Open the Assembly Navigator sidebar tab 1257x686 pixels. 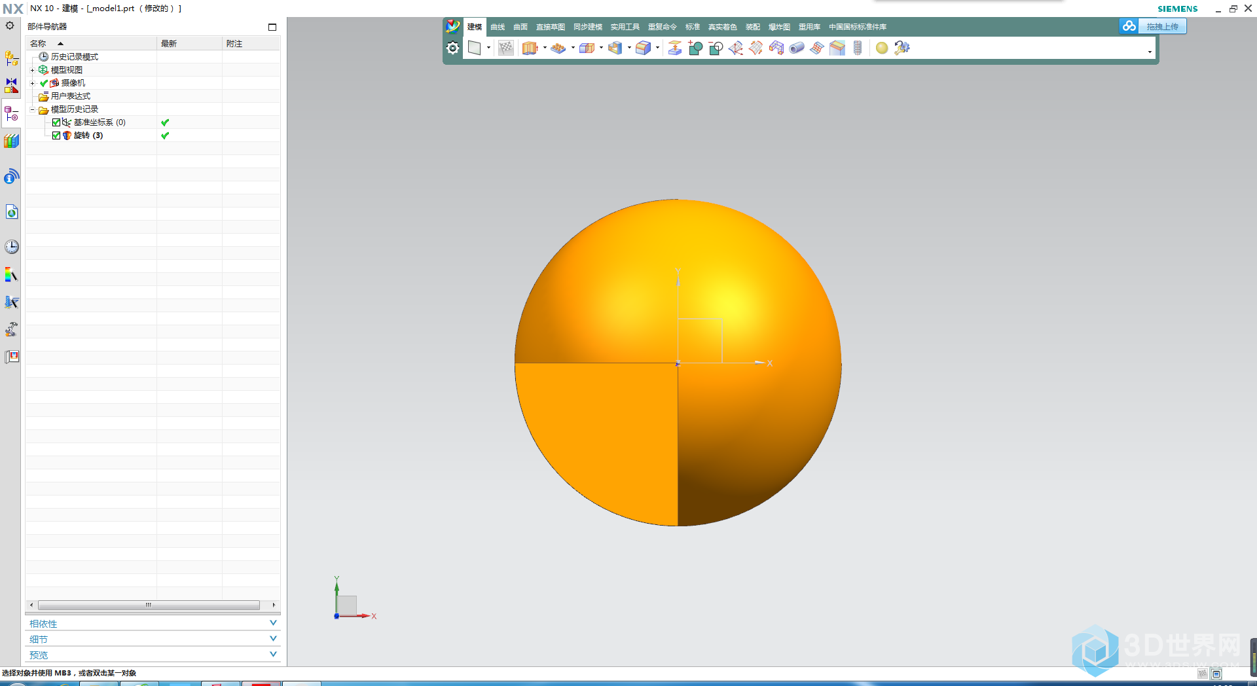pos(11,58)
